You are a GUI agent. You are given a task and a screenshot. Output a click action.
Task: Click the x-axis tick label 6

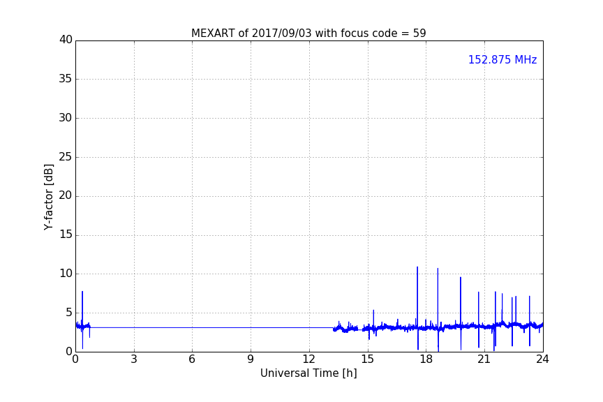192,359
